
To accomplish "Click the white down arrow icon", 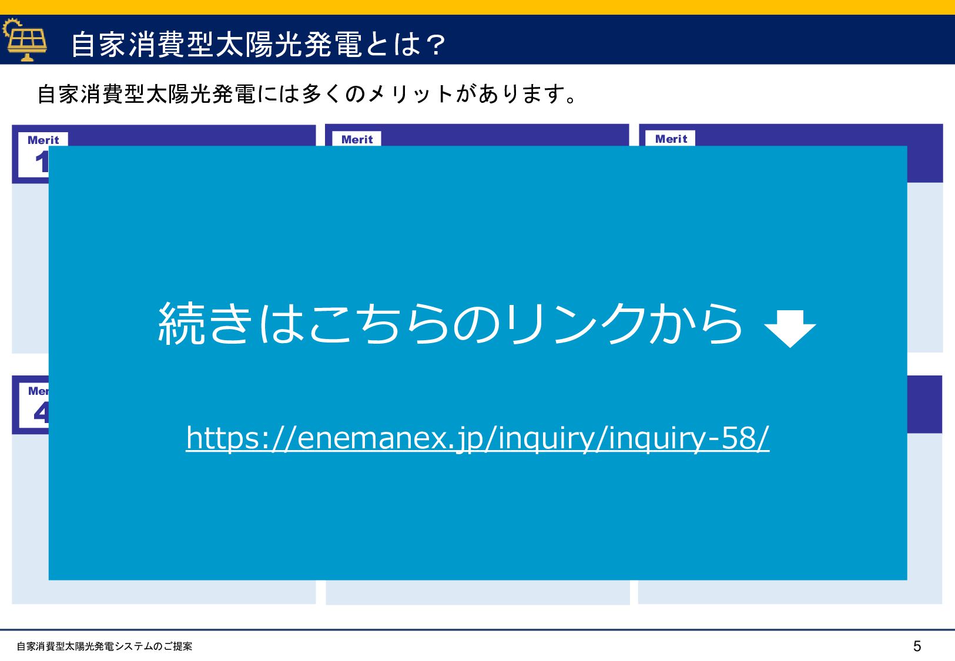I will point(790,329).
